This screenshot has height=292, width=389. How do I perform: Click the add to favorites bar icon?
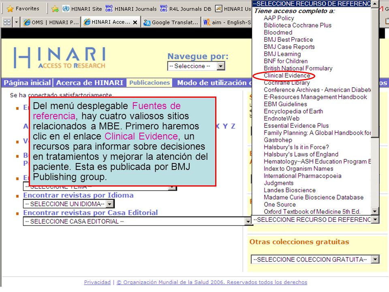55,9
